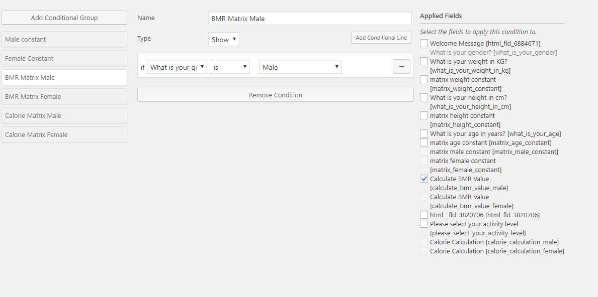
Task: Click the Remove Condition button
Action: (275, 95)
